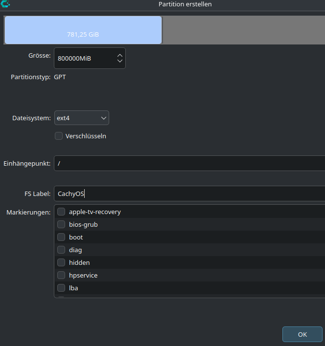Image resolution: width=325 pixels, height=346 pixels.
Task: Click the FS Label text field
Action: click(189, 194)
